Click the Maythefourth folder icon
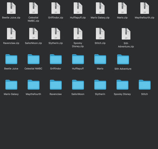The width and height of the screenshot is (158, 149). pyautogui.click(x=33, y=85)
